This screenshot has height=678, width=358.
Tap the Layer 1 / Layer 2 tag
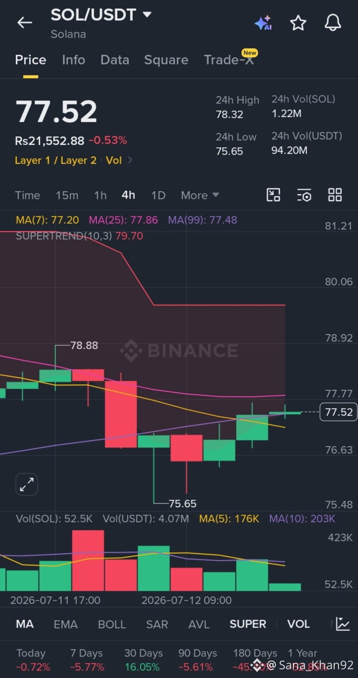55,160
